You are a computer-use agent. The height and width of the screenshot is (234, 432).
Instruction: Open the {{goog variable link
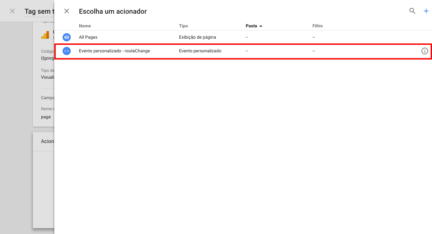point(48,58)
